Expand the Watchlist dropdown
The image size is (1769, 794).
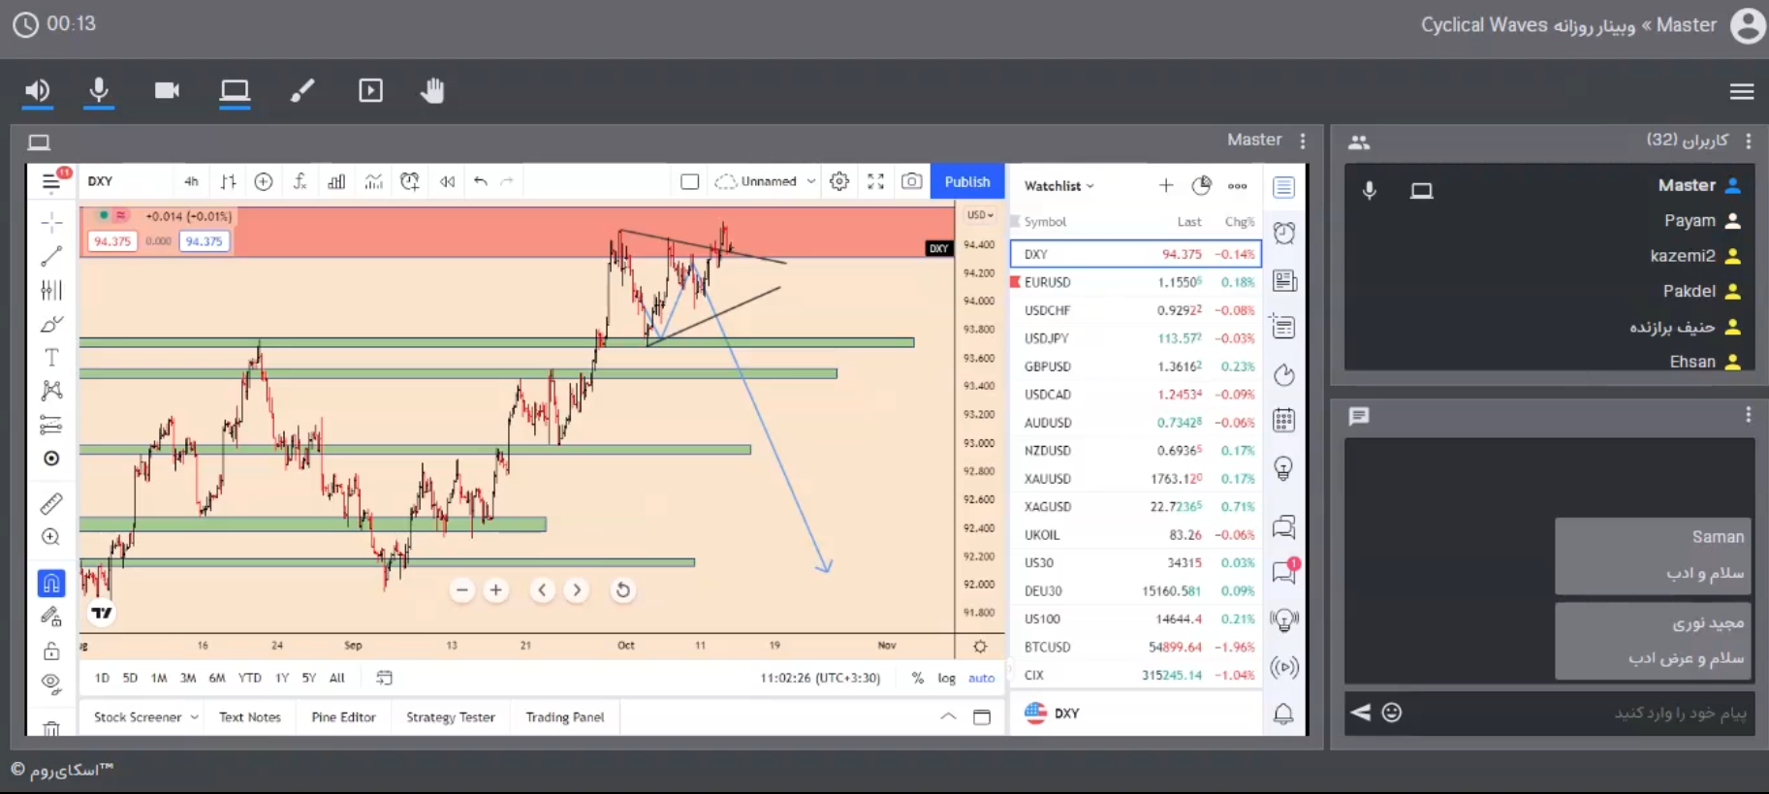click(x=1058, y=186)
